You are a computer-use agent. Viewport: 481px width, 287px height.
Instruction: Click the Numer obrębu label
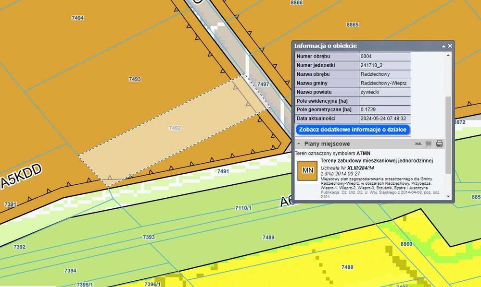tap(313, 56)
